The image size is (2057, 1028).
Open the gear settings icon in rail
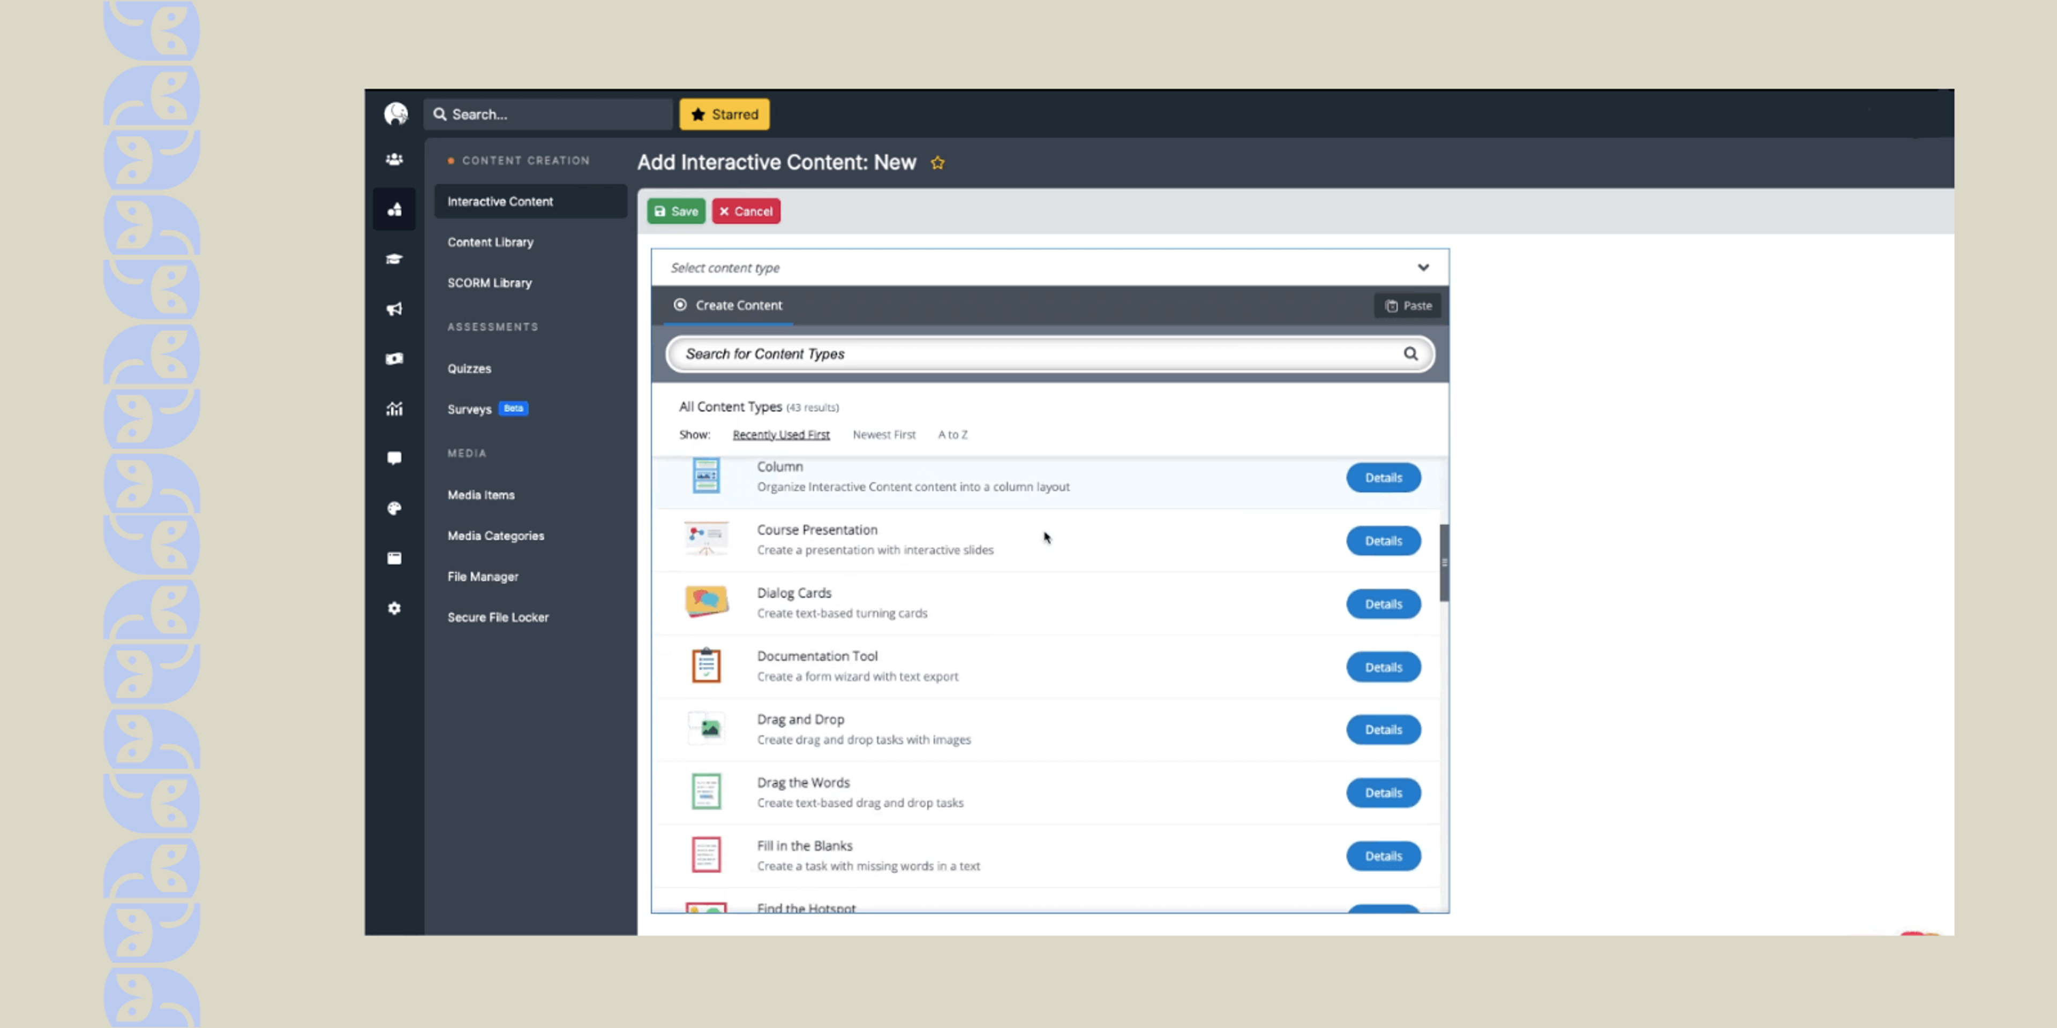coord(394,608)
